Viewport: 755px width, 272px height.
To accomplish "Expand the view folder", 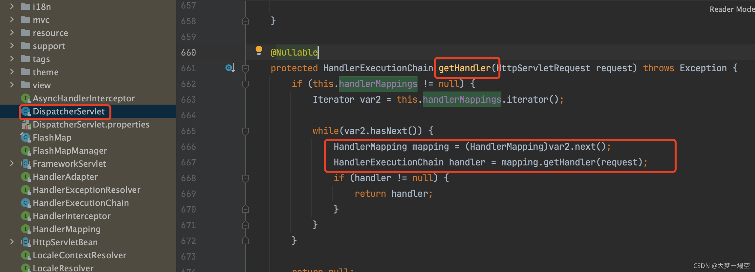I will point(12,85).
